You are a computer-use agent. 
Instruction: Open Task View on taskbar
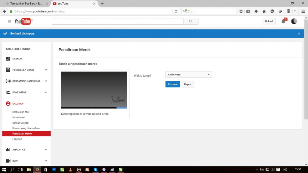(20, 170)
